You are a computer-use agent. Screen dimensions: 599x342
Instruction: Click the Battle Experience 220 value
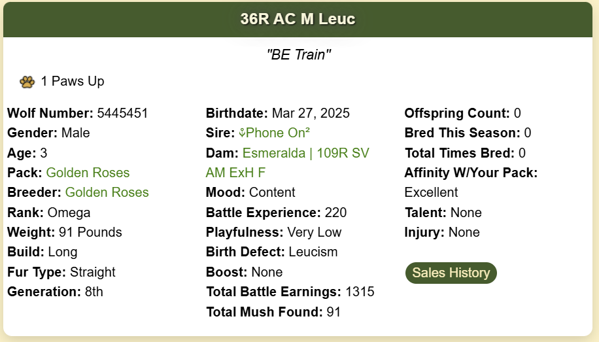coord(335,213)
